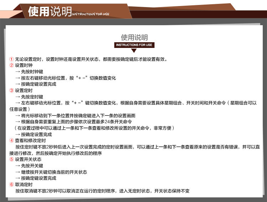Click the arrow before 先按开关键
Viewport: 267px width, 202px height.
18,166
